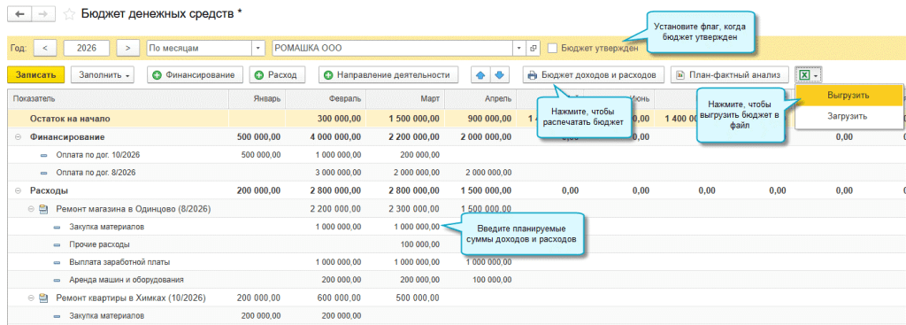Click item icon of Выплата заработной платы row
Image resolution: width=906 pixels, height=325 pixels.
pyautogui.click(x=58, y=262)
